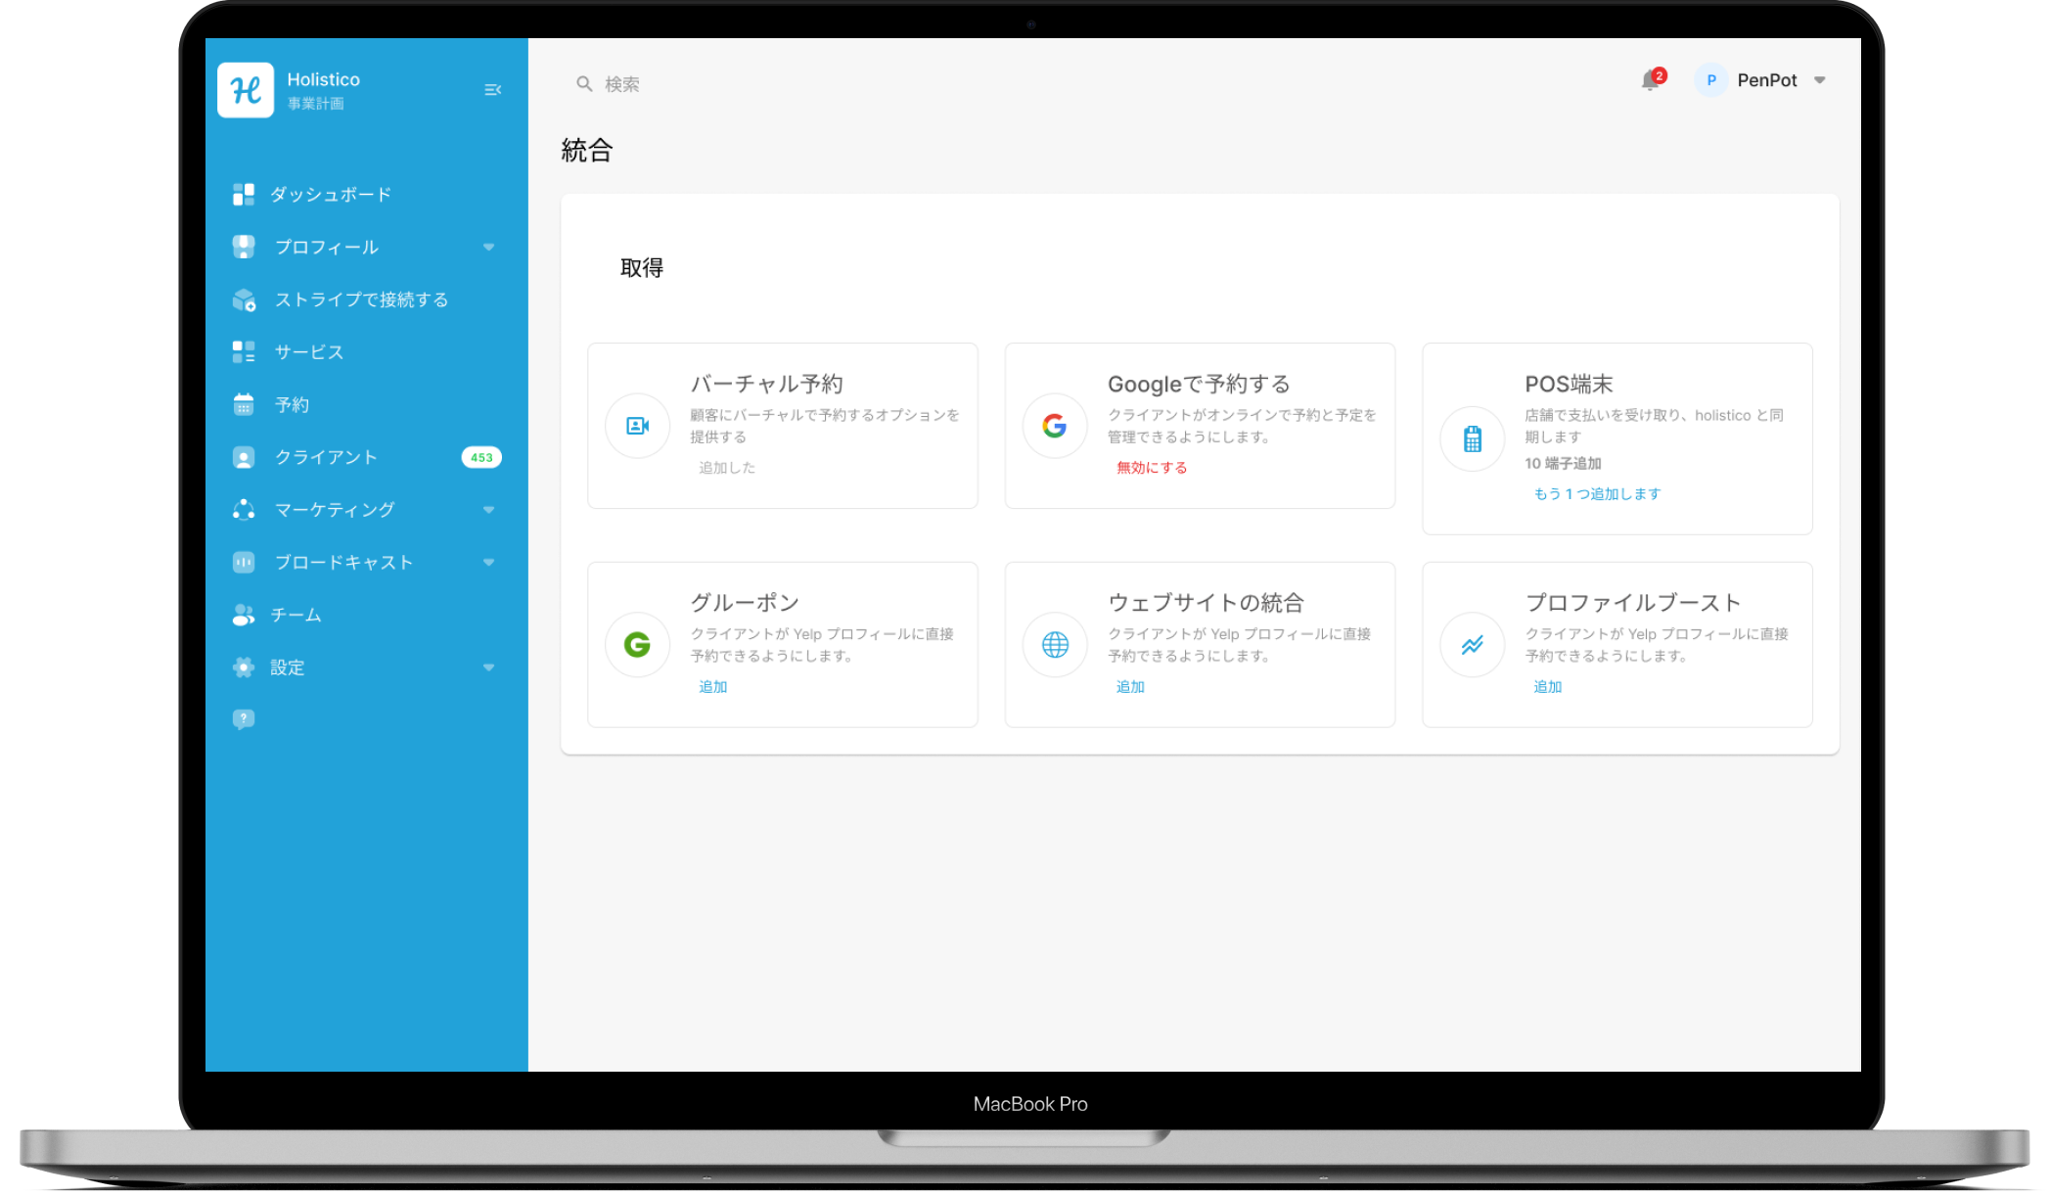Click the プロフィール sidebar icon
The height and width of the screenshot is (1195, 2049).
[x=244, y=247]
